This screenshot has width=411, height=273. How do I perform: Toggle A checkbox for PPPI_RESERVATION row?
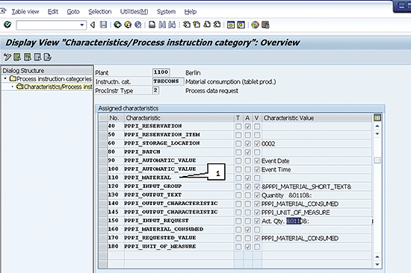point(247,126)
